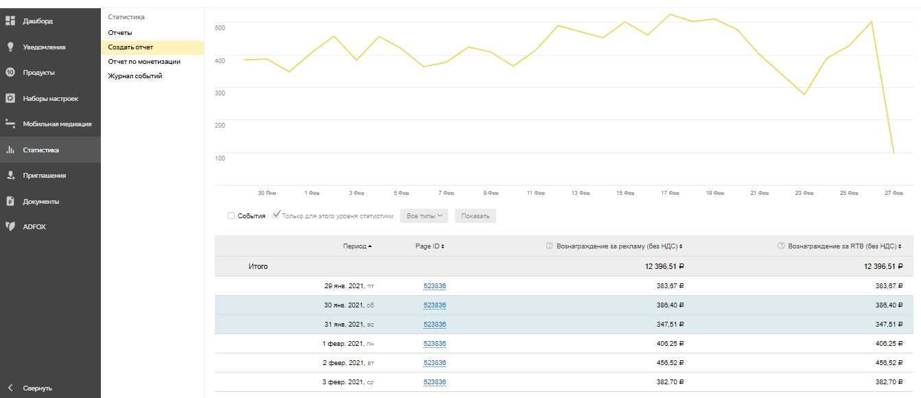This screenshot has width=921, height=398.
Task: Toggle 'Только для этого уровня статистики' checkbox
Action: click(x=276, y=215)
